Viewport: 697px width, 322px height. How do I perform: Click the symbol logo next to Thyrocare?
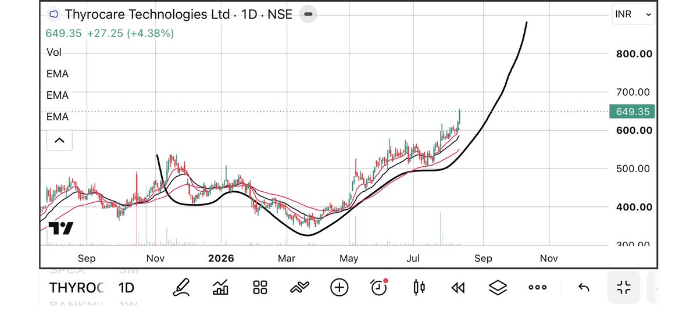pos(54,14)
